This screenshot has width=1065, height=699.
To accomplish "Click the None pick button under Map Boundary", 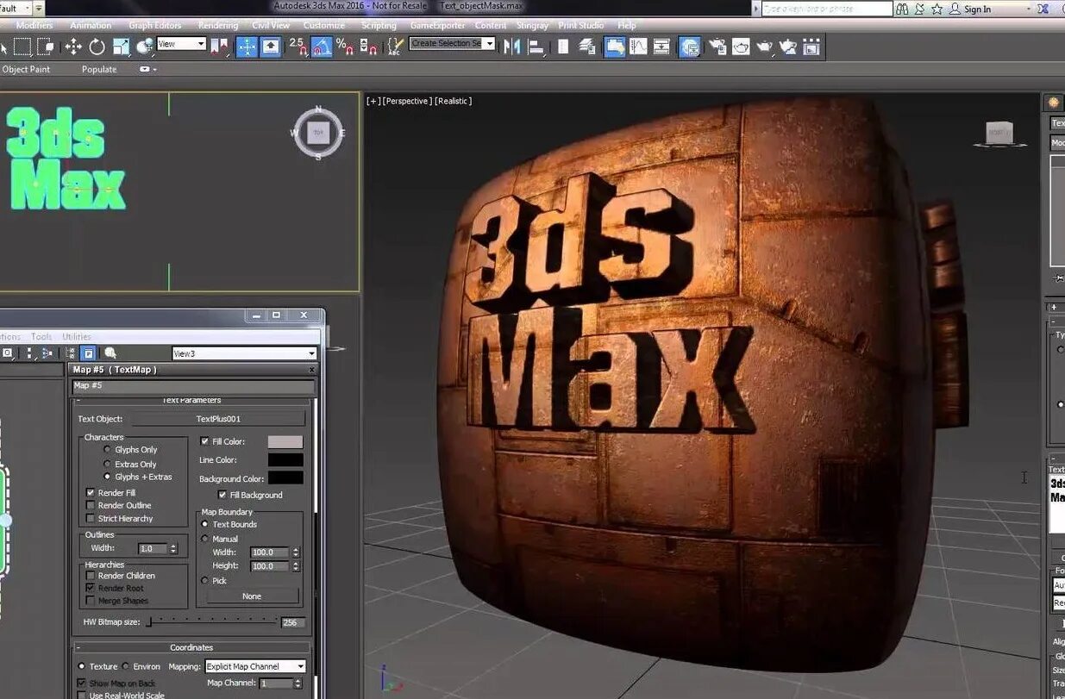I will [x=252, y=596].
